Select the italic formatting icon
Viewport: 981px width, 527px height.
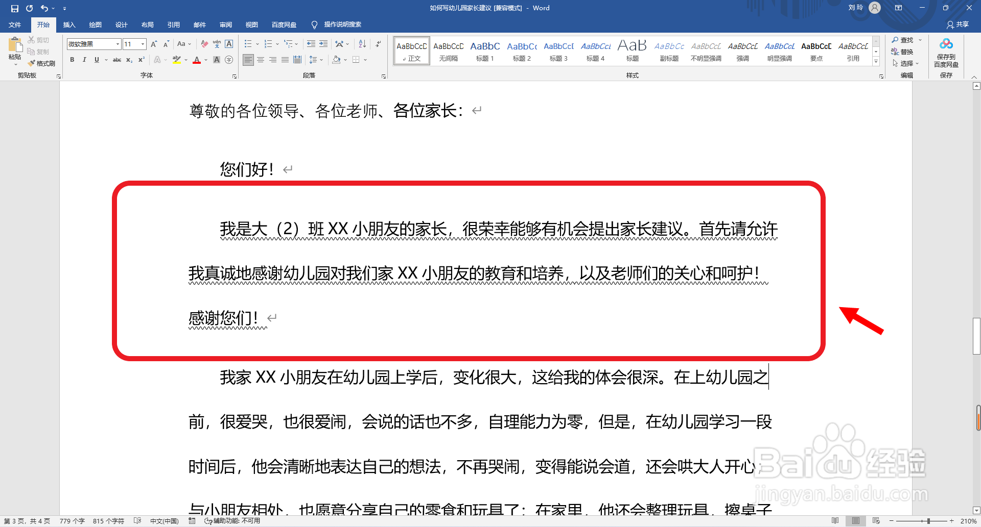click(84, 60)
